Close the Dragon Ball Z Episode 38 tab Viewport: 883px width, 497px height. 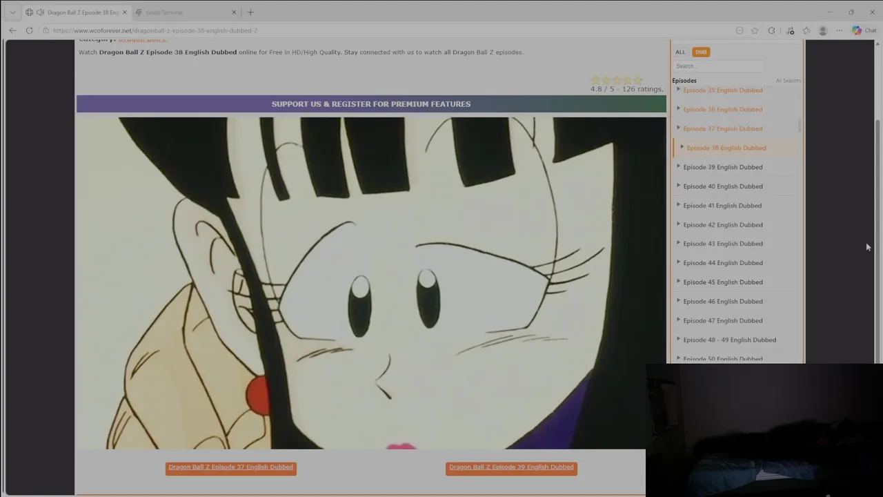click(x=124, y=12)
